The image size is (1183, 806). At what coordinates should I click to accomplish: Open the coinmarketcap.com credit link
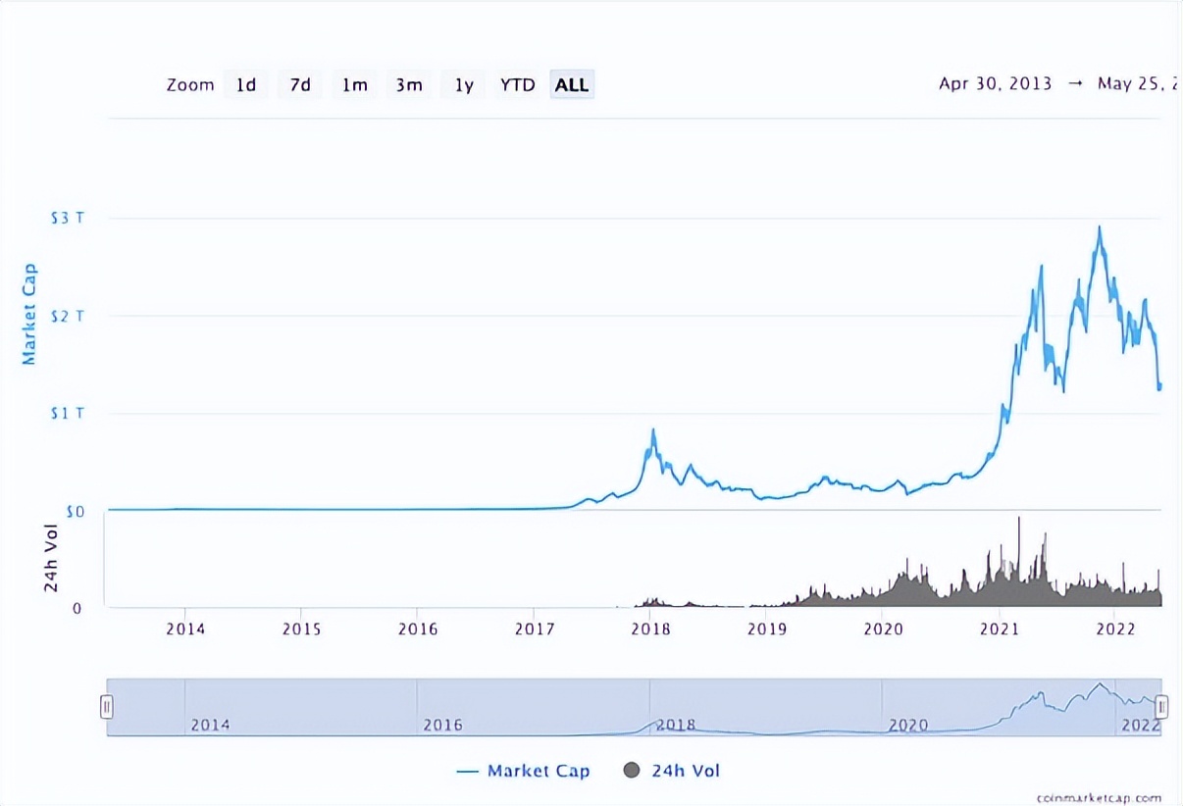1098,798
